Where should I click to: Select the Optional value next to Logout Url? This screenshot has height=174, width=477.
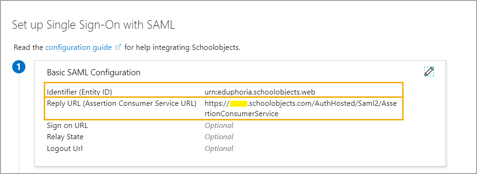click(219, 149)
